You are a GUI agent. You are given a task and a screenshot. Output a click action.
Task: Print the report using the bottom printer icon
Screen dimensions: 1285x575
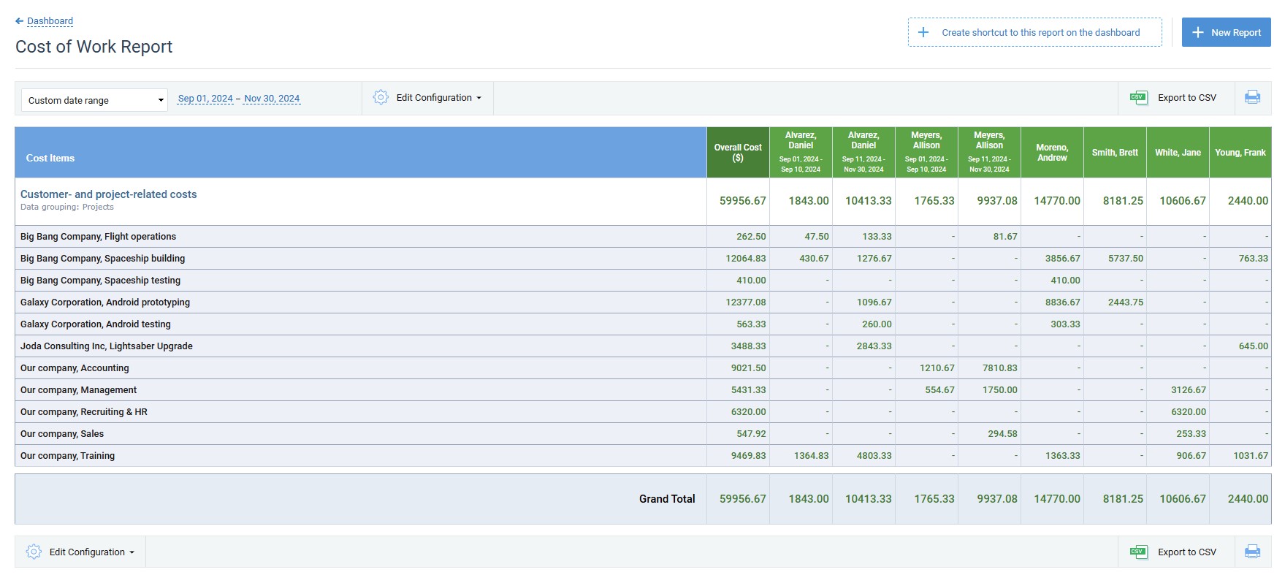[1252, 552]
